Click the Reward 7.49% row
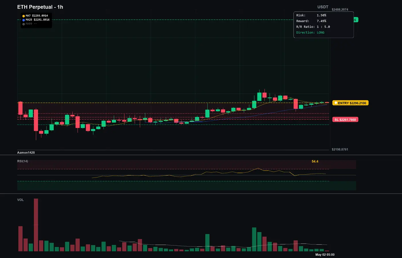 [311, 21]
